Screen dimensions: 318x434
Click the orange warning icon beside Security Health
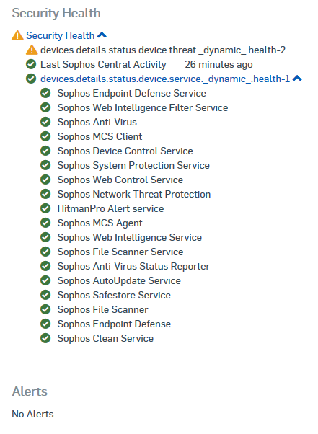pos(17,35)
